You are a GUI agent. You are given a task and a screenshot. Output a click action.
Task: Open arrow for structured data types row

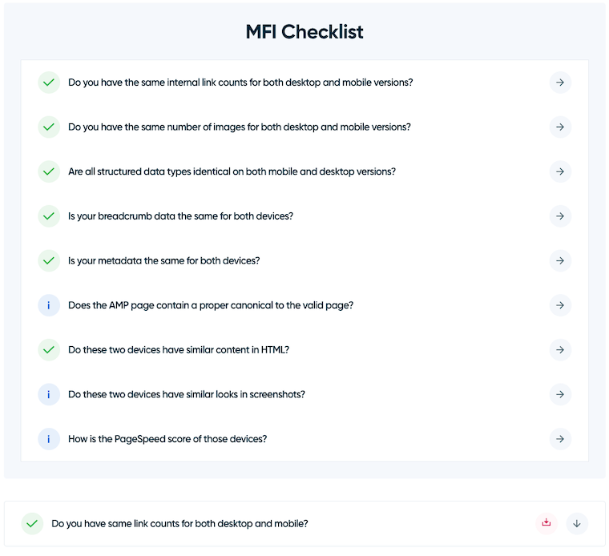coord(560,171)
